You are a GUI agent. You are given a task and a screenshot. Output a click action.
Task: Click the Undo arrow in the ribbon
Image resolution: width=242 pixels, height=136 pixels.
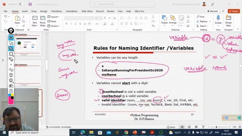(6, 17)
